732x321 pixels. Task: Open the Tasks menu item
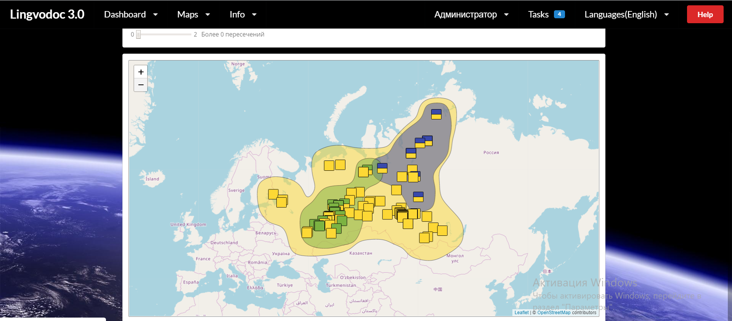[x=538, y=14]
